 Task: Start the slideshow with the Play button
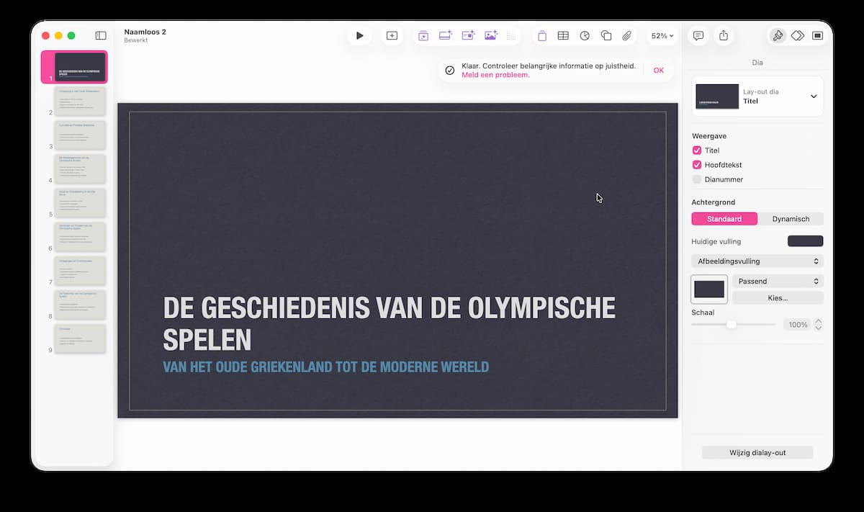[359, 35]
